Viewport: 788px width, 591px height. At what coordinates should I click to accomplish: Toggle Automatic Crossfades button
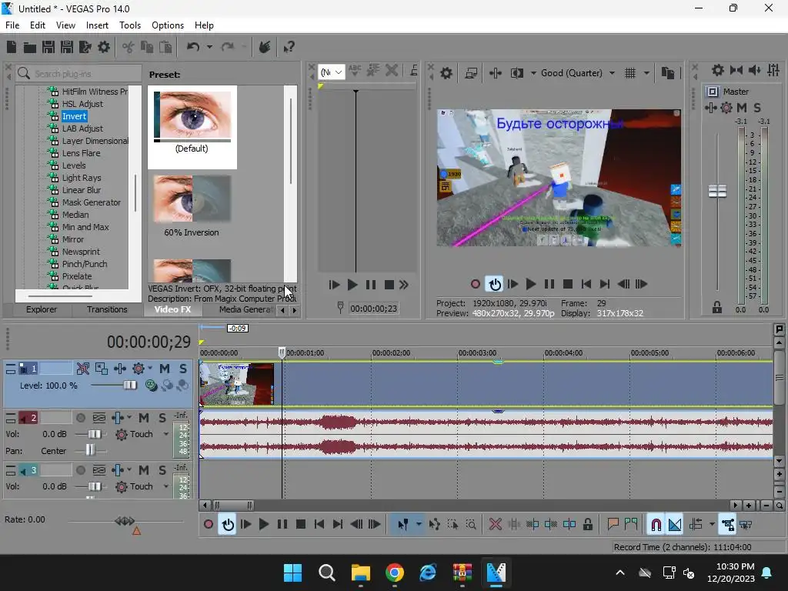(x=675, y=525)
